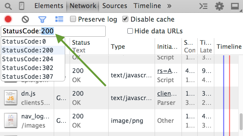Toggle the device mode phone icon
Viewport: 243px width, 136px height.
click(x=22, y=6)
